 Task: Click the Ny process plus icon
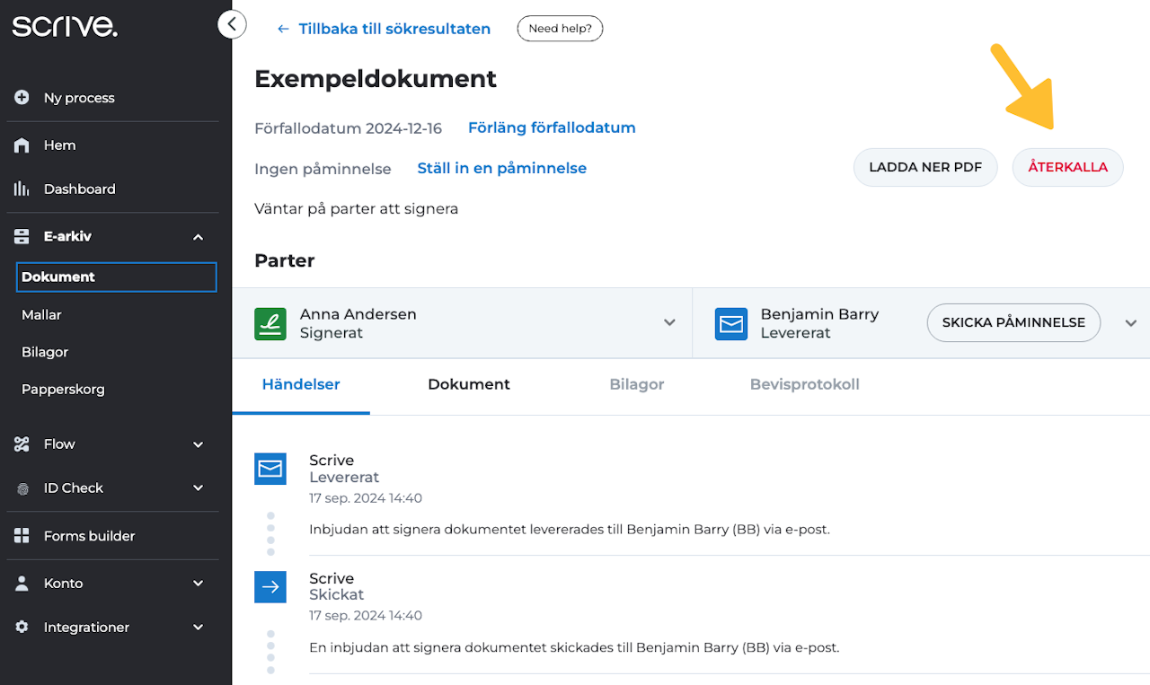point(22,98)
